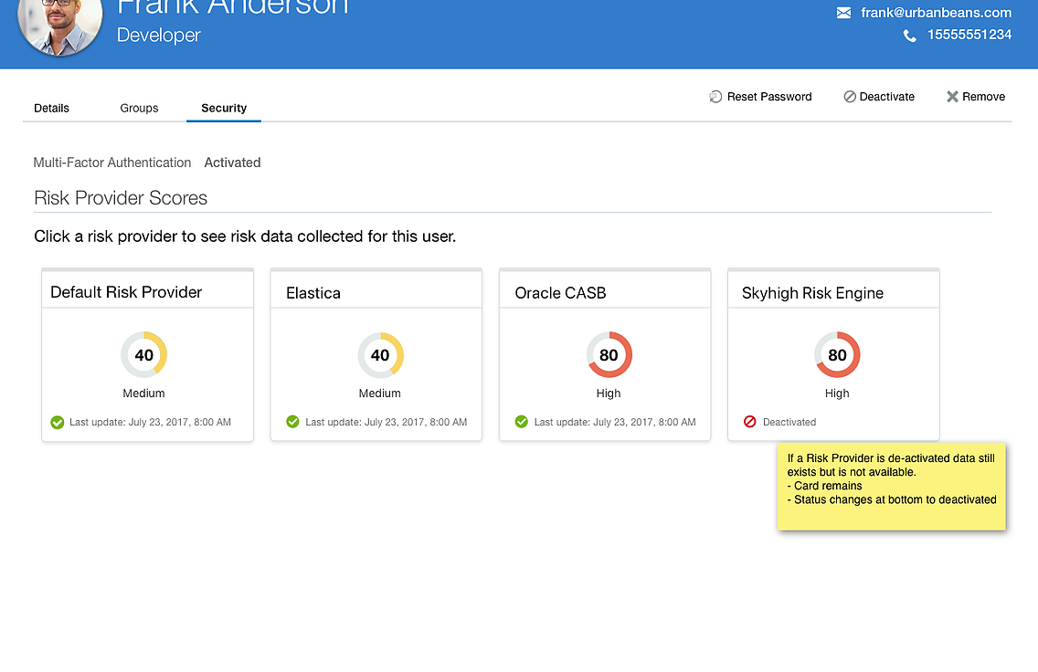Open the Details tab
Viewport: 1038px width, 672px height.
(52, 108)
